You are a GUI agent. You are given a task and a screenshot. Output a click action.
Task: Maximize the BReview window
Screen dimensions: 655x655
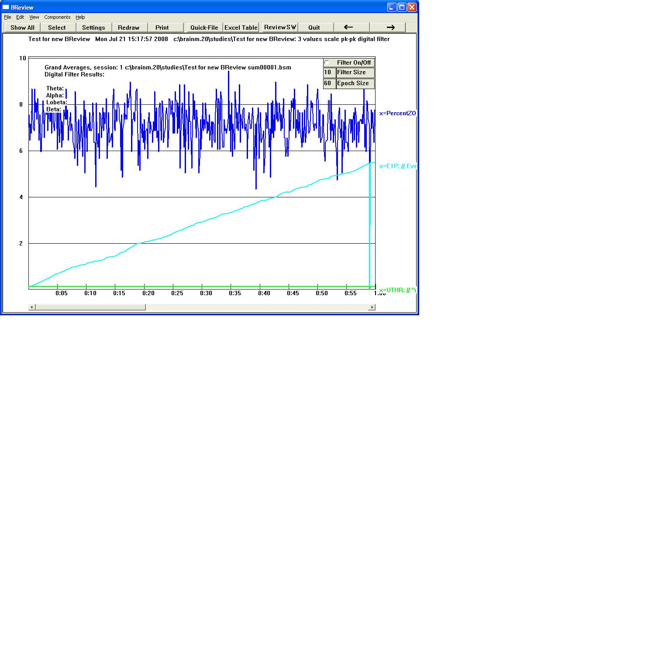402,7
